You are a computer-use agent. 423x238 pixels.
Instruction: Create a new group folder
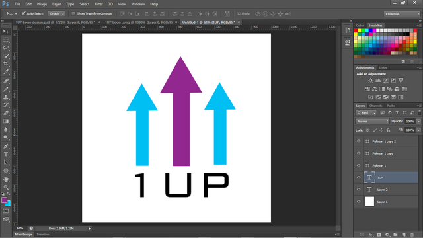click(x=395, y=235)
